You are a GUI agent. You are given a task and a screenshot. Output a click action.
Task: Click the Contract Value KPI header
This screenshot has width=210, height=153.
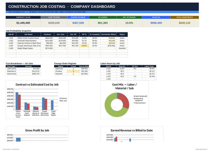click(x=23, y=17)
